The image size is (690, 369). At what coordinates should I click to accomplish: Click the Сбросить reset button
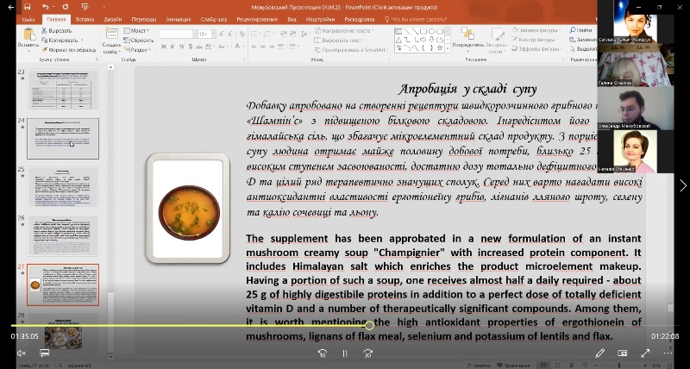[x=140, y=41]
